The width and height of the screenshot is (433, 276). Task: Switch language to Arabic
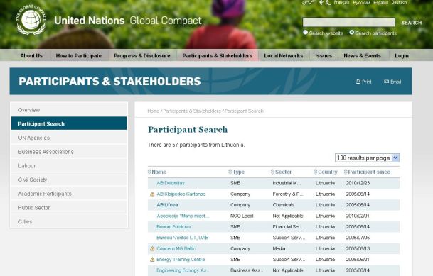(x=309, y=2)
